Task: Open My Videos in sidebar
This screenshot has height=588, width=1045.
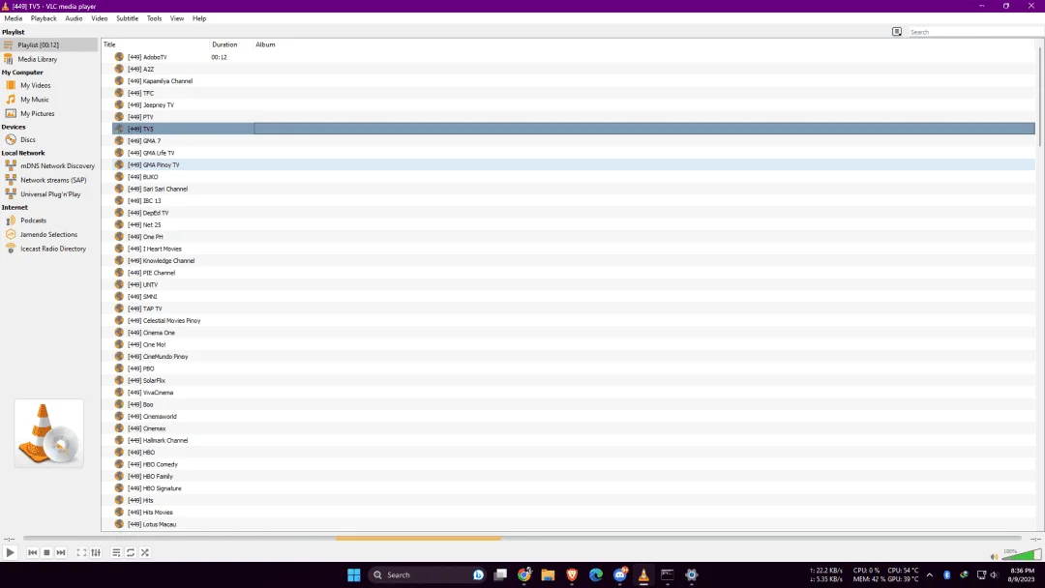Action: 49,85
